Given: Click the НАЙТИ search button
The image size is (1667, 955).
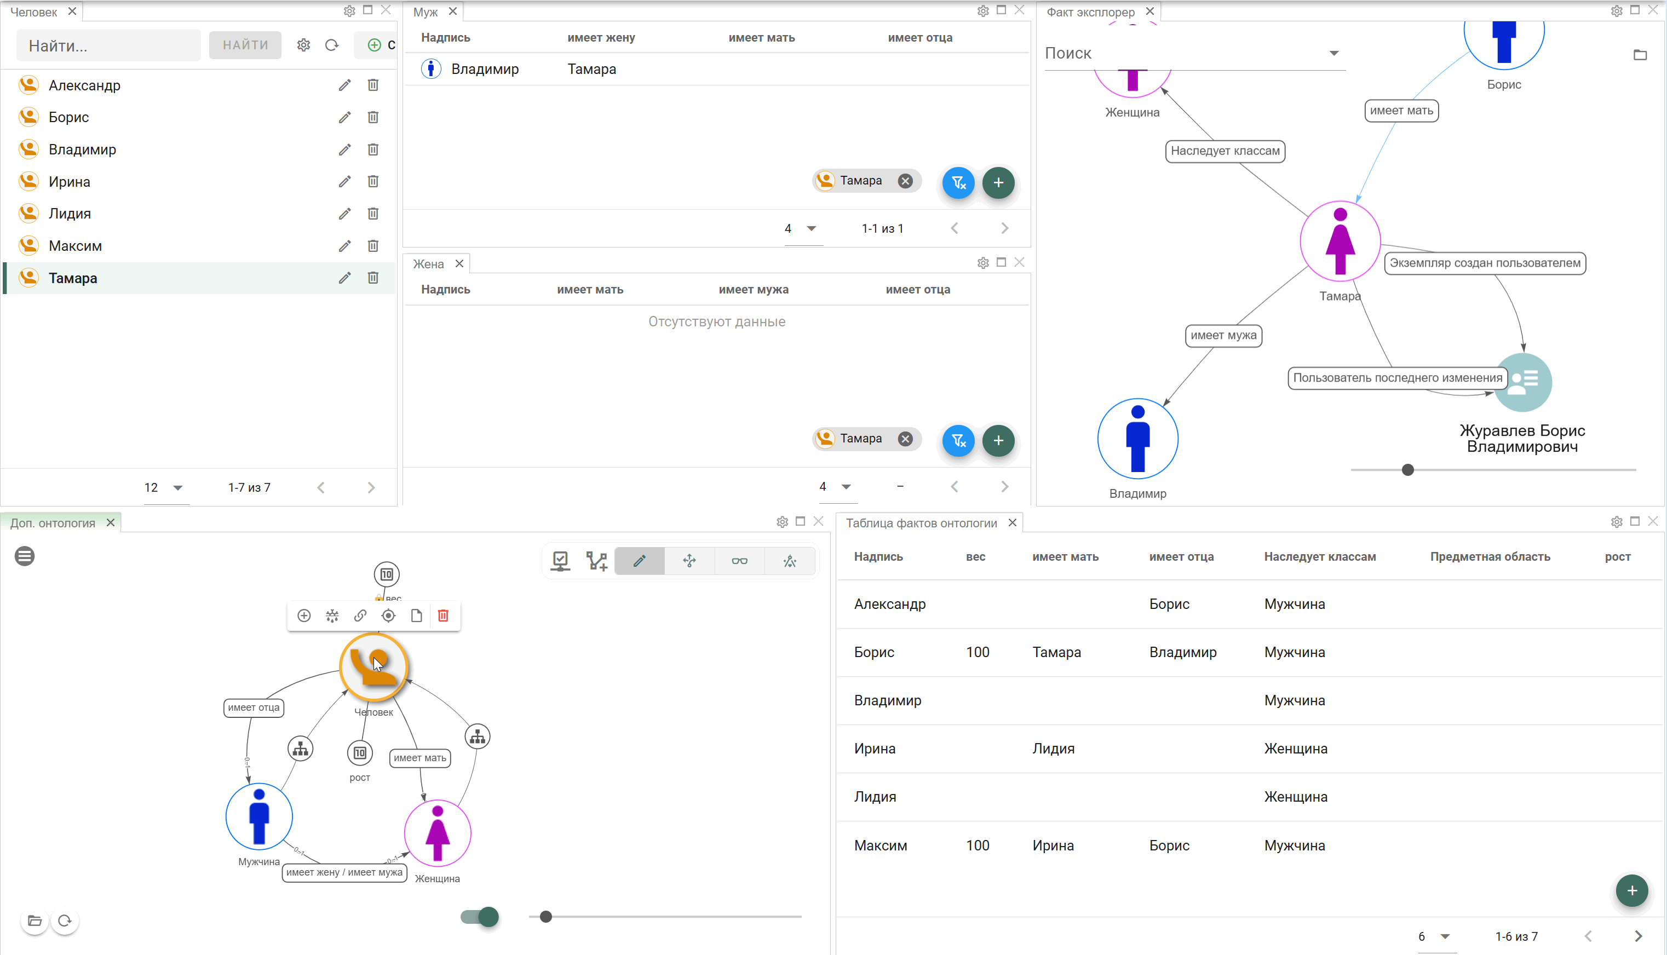Looking at the screenshot, I should (x=245, y=45).
